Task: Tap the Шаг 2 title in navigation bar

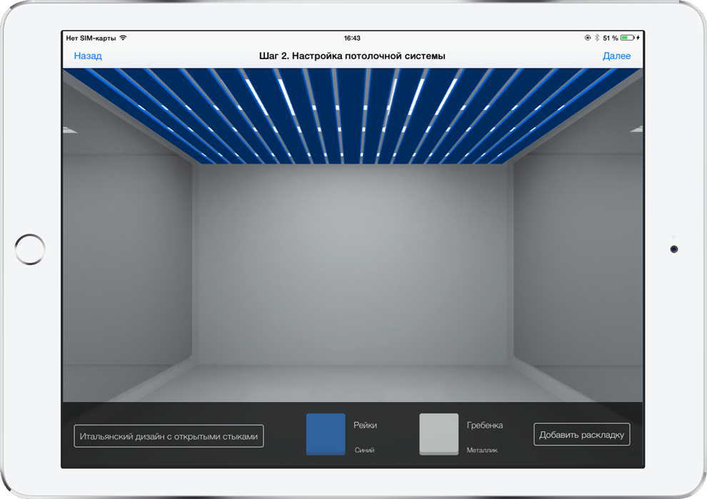Action: 352,56
